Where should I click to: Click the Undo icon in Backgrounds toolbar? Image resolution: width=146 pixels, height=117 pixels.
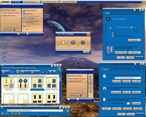(x=54, y=72)
